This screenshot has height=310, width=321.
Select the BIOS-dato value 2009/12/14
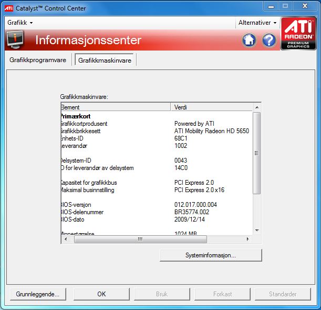[190, 219]
